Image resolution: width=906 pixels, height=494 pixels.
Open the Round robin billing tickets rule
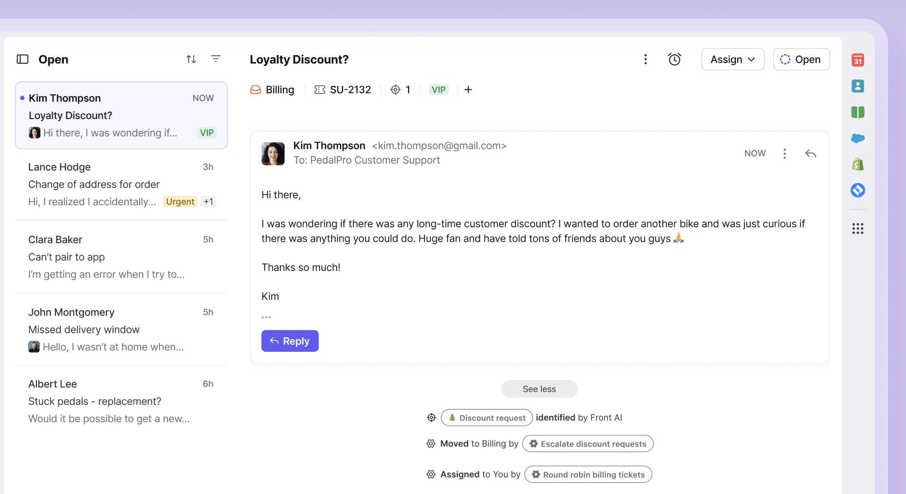point(588,475)
